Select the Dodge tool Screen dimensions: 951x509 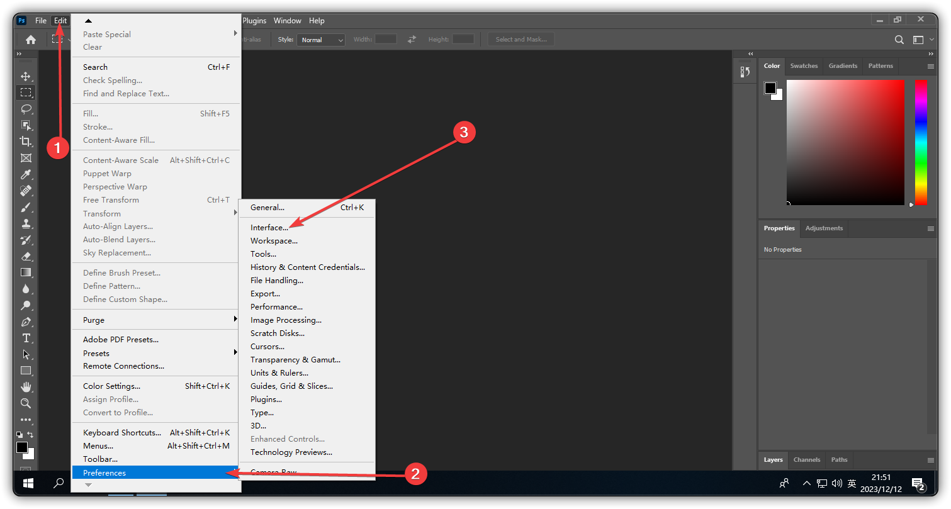26,305
